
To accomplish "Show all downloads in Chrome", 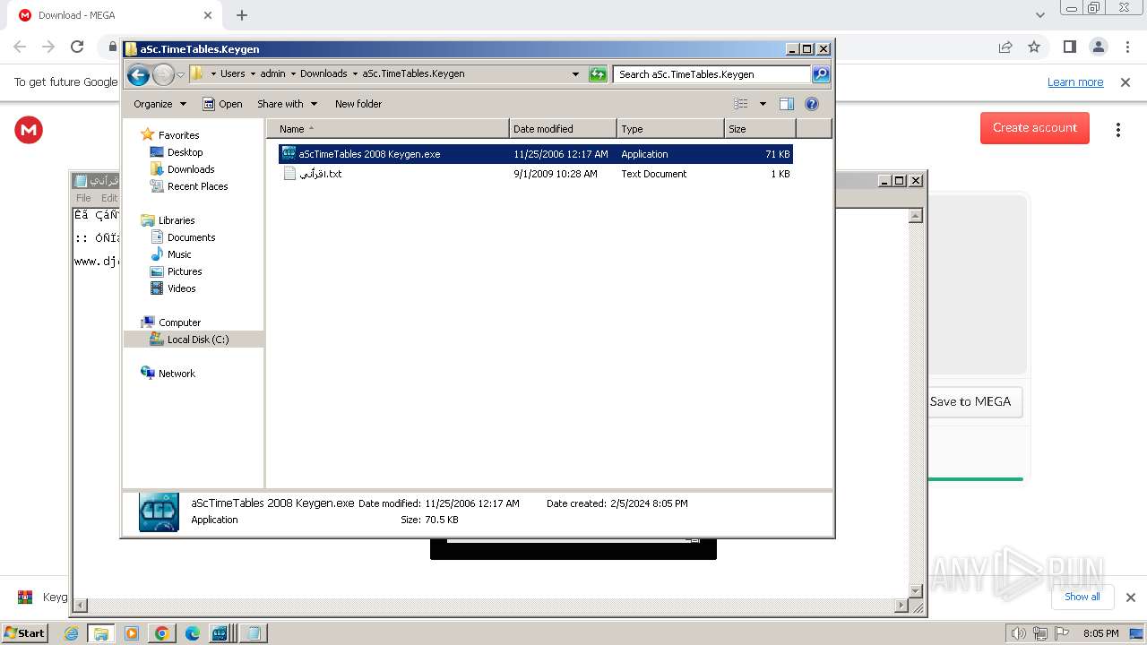I will coord(1082,597).
